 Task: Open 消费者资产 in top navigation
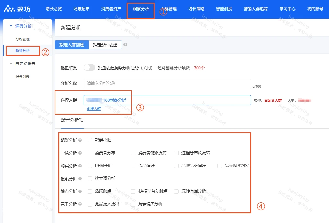click(111, 9)
